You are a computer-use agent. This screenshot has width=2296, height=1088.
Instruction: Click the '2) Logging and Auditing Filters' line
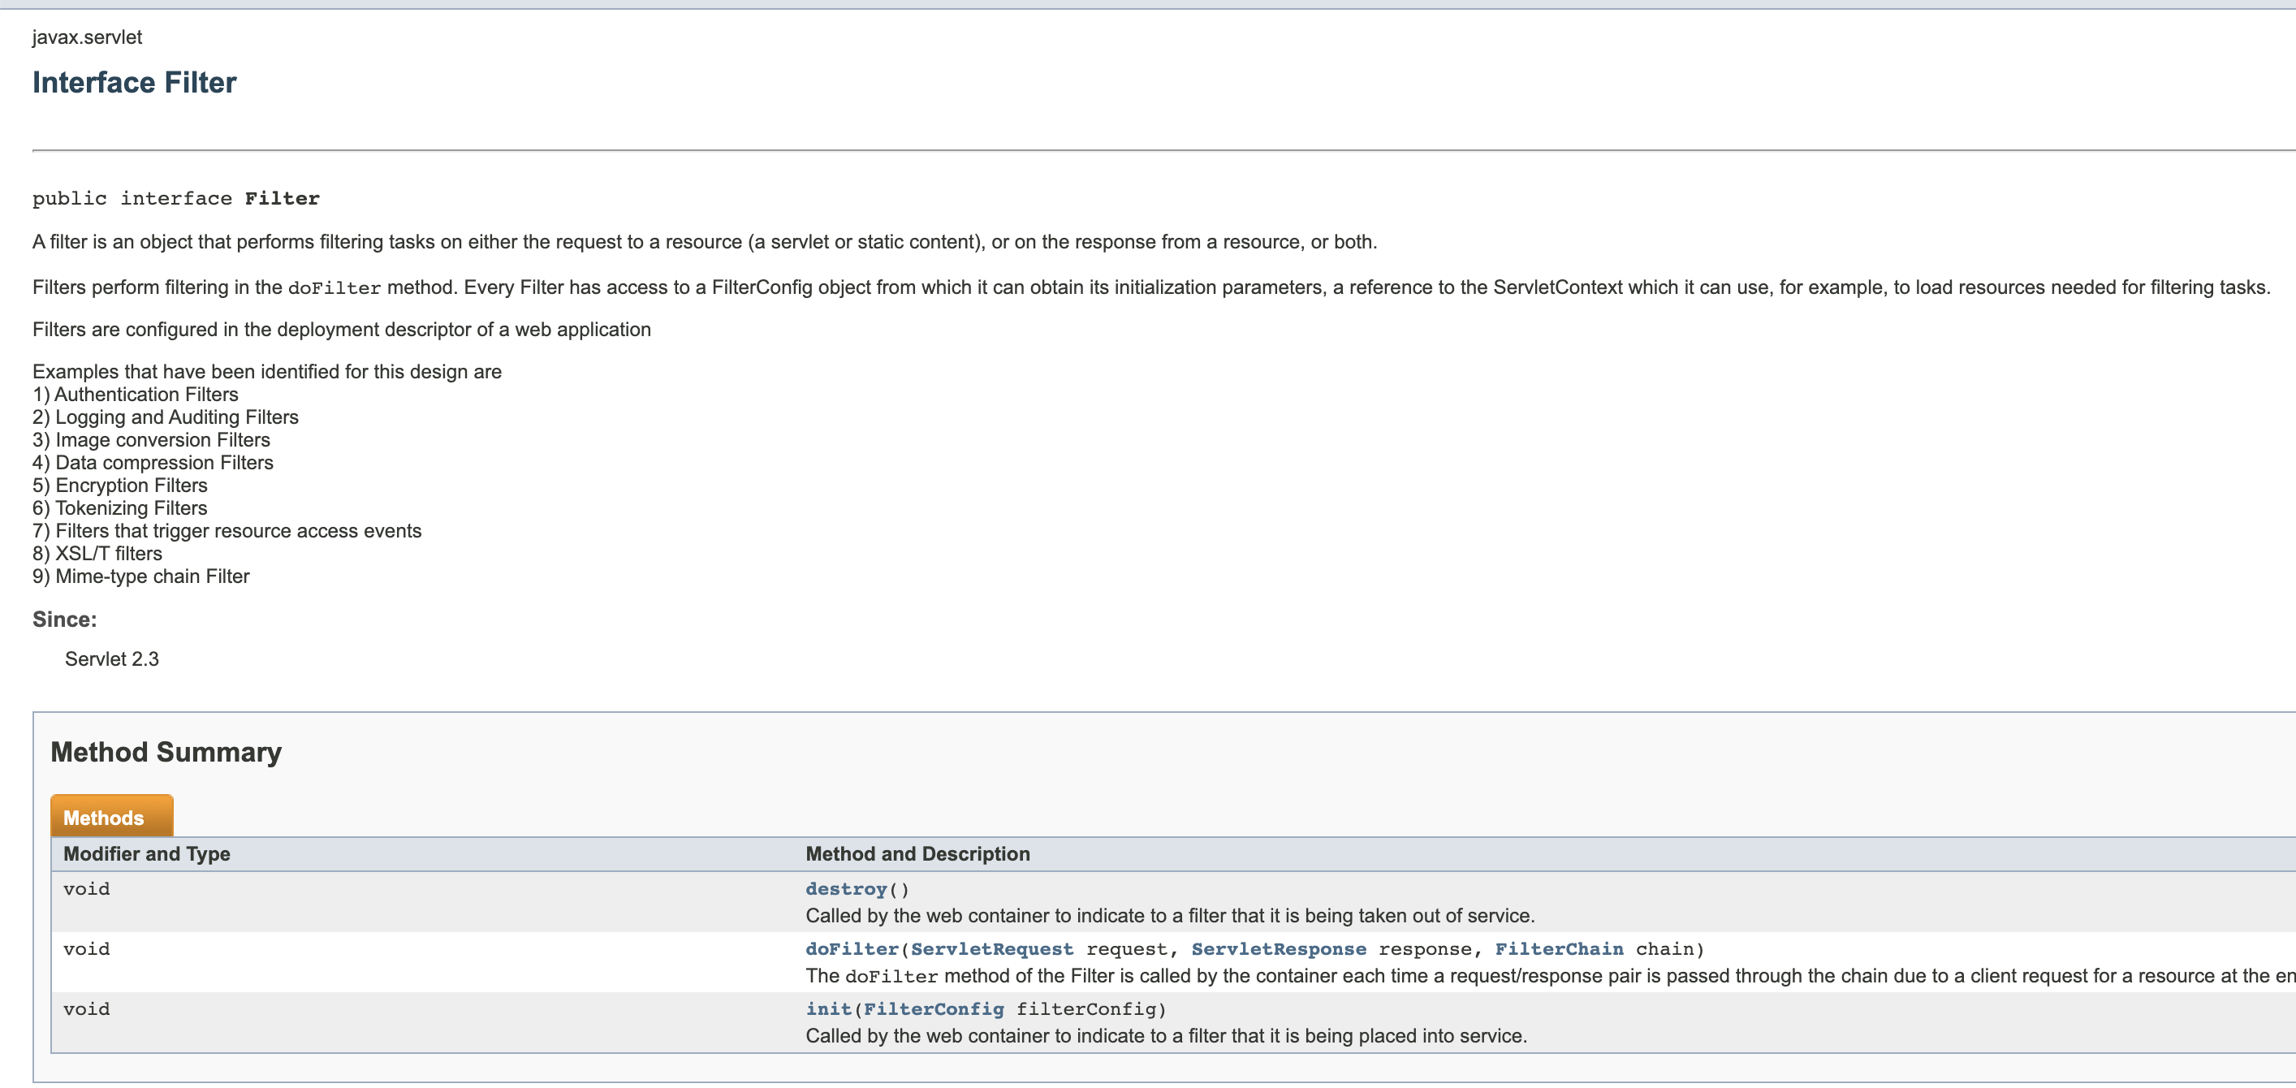pos(166,417)
